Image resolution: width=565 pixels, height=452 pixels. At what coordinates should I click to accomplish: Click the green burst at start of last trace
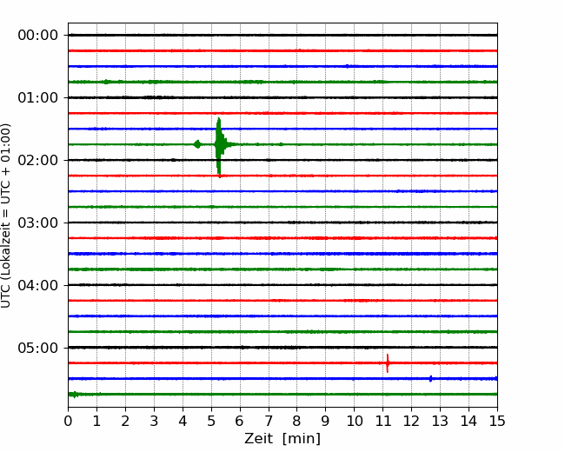pos(74,395)
